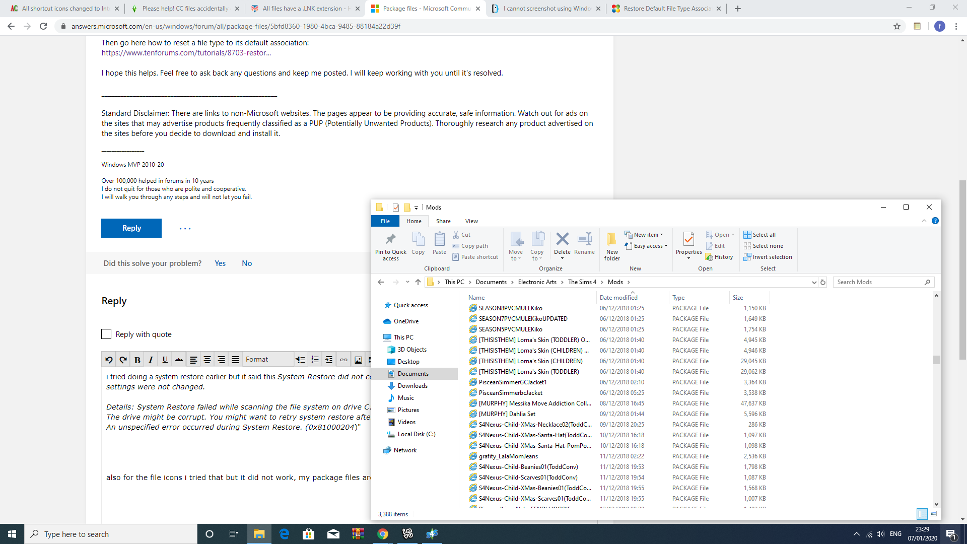Insert image in reply editor

(358, 360)
